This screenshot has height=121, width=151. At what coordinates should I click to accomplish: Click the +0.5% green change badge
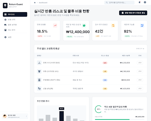(x=127, y=36)
